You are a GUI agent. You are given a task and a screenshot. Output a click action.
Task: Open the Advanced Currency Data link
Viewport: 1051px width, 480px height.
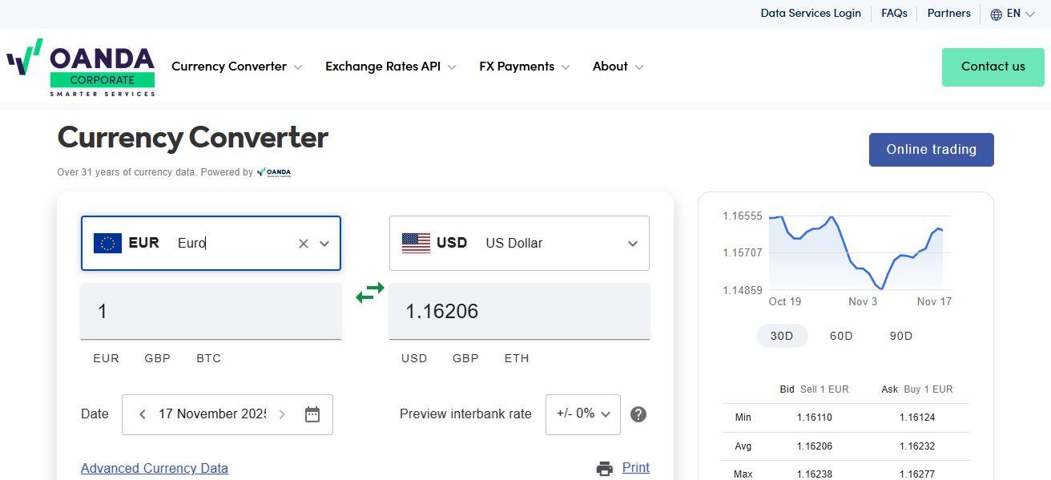point(155,468)
